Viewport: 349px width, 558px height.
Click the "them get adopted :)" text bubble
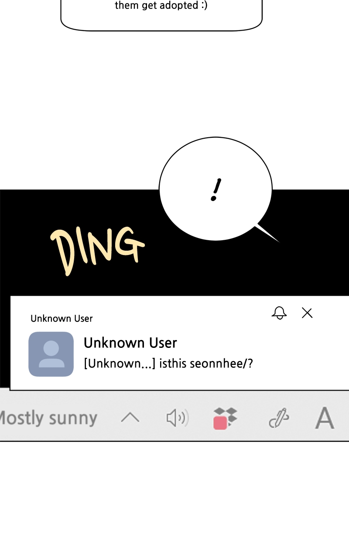161,6
